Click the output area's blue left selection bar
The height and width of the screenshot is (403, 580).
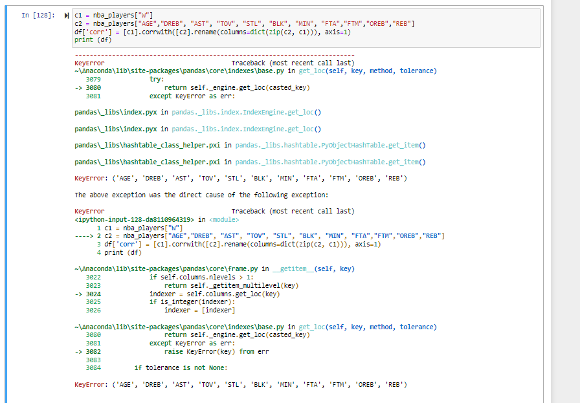[6, 204]
